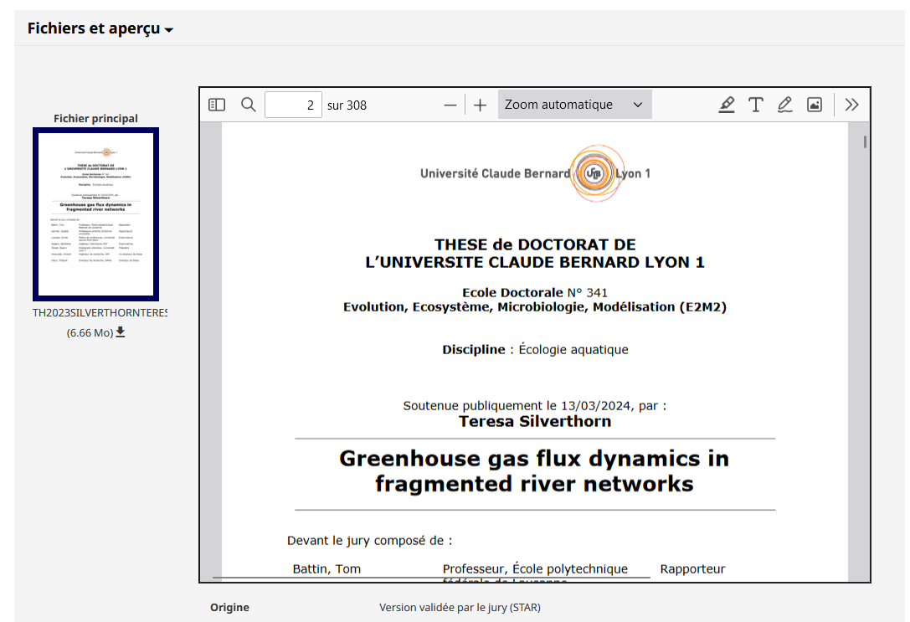Screen dimensions: 910x622
Task: Click 'Devant le jury composé de :' text
Action: [x=370, y=541]
